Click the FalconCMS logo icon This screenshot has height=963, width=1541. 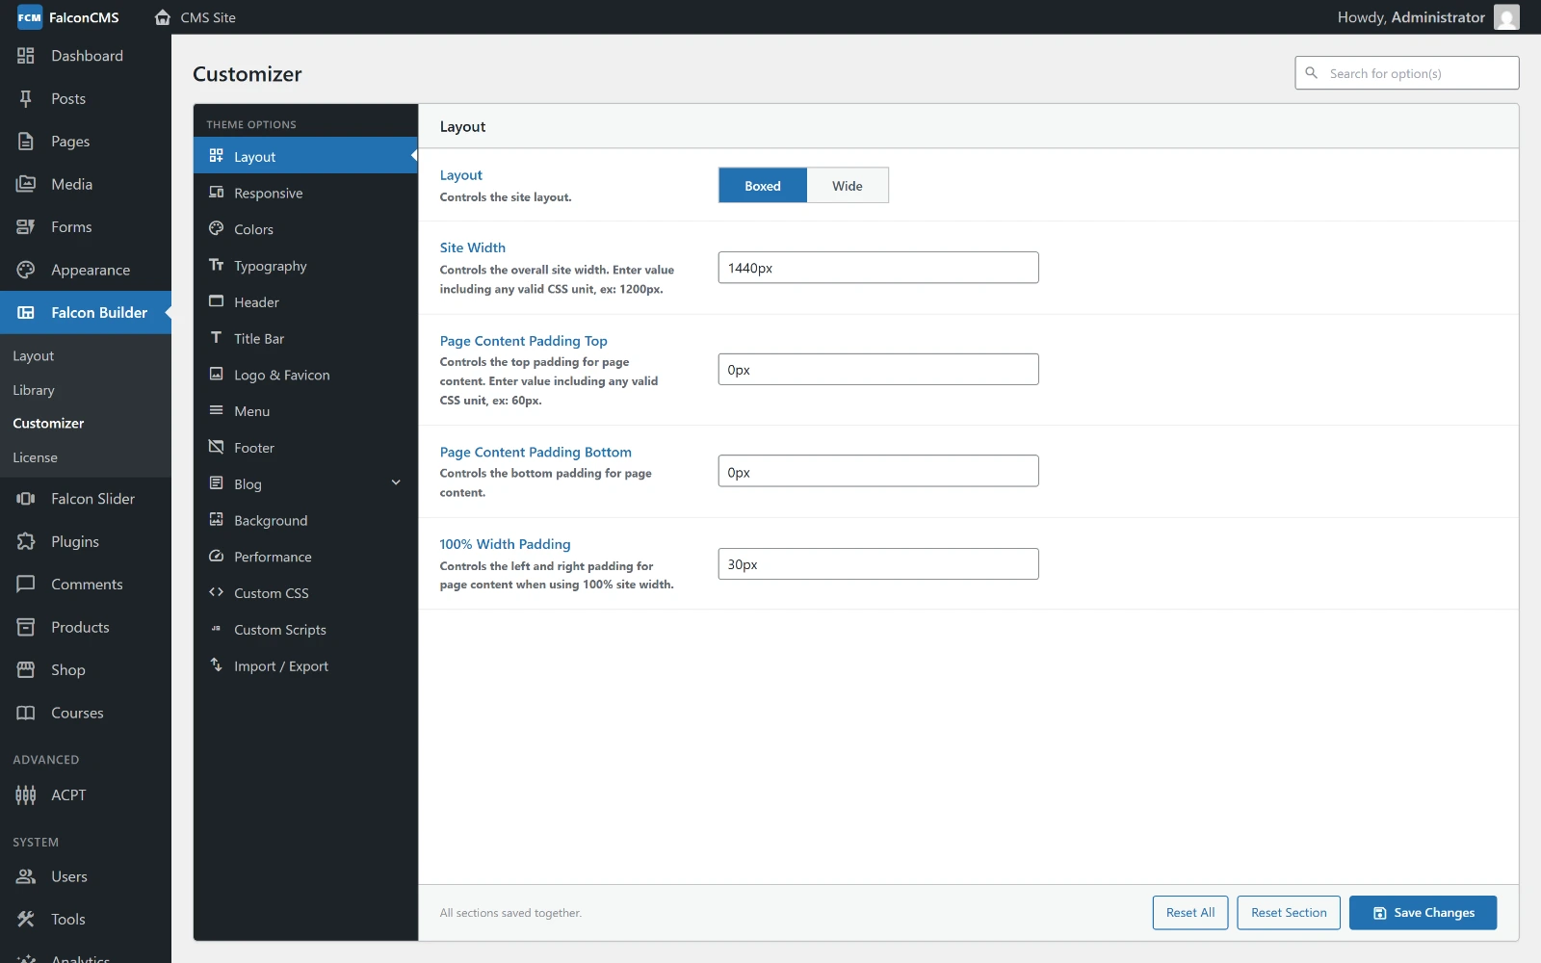30,17
